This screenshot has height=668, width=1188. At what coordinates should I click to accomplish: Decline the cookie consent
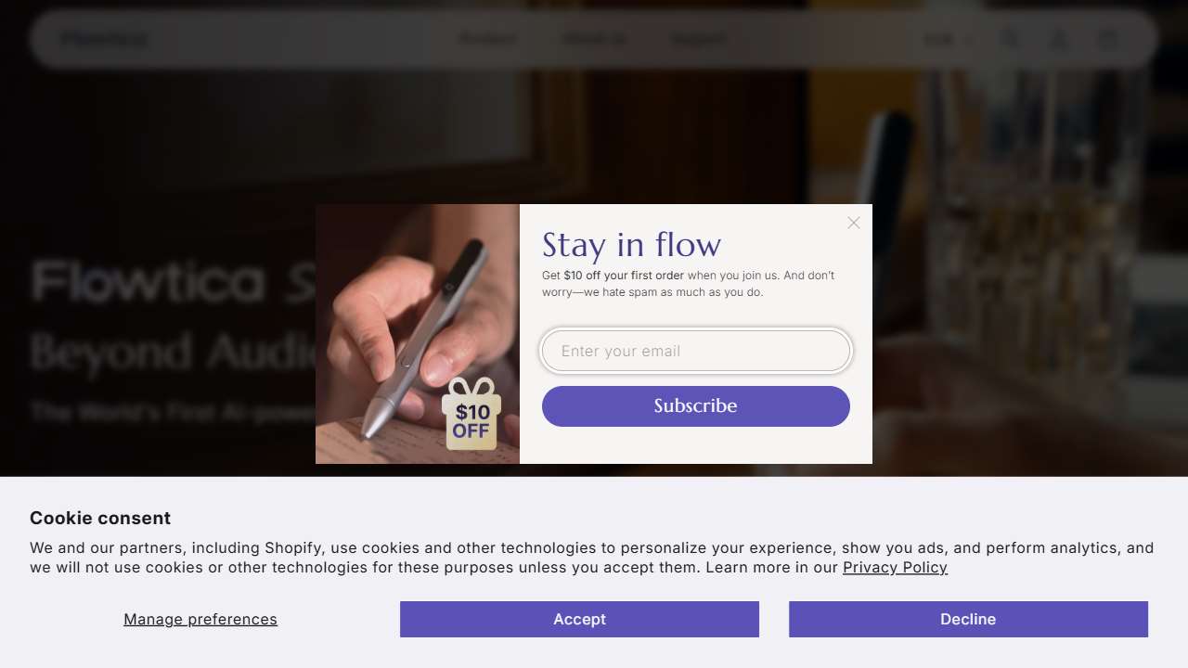968,619
